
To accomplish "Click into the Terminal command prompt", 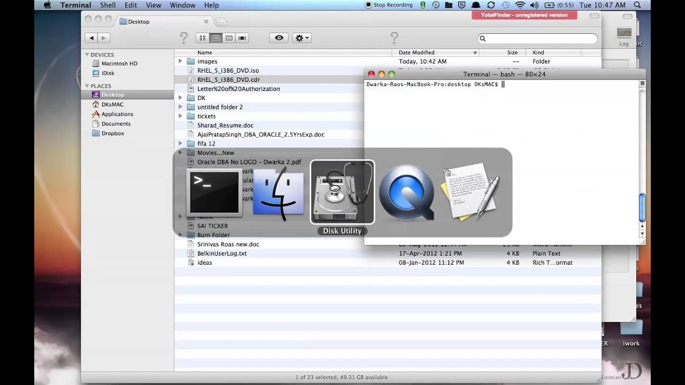I will pos(503,84).
